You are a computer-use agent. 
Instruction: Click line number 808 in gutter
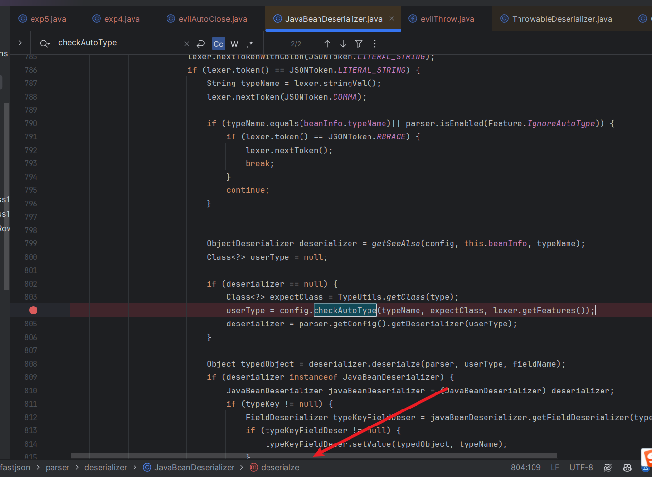click(x=31, y=364)
